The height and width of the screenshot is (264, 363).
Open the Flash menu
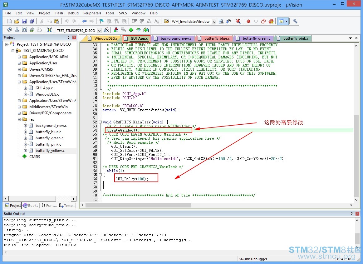59,13
